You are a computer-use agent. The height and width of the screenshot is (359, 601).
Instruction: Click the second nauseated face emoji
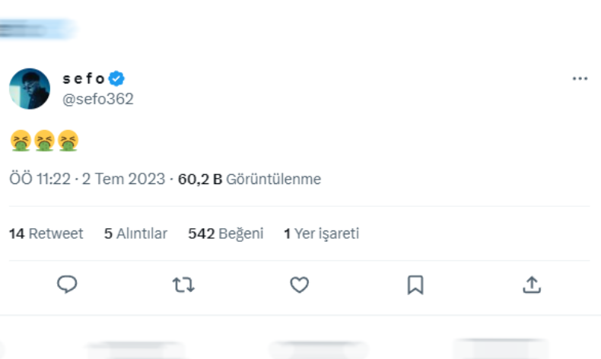pos(44,140)
